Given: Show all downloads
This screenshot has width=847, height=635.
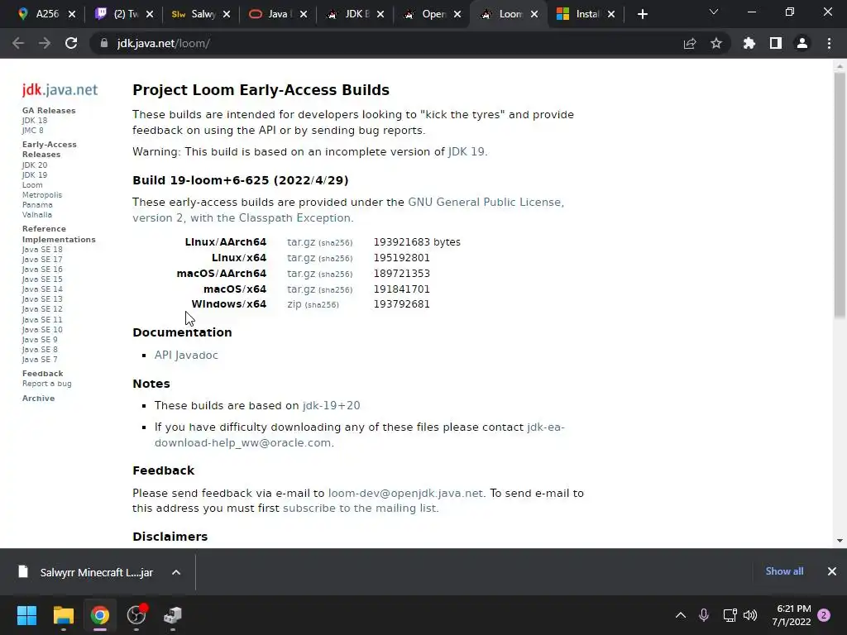Looking at the screenshot, I should click(x=784, y=571).
